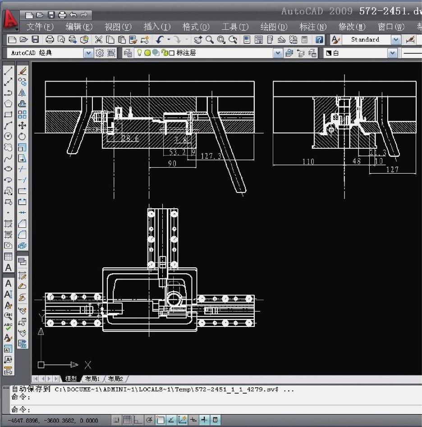Open the Table insert tool

[8, 257]
